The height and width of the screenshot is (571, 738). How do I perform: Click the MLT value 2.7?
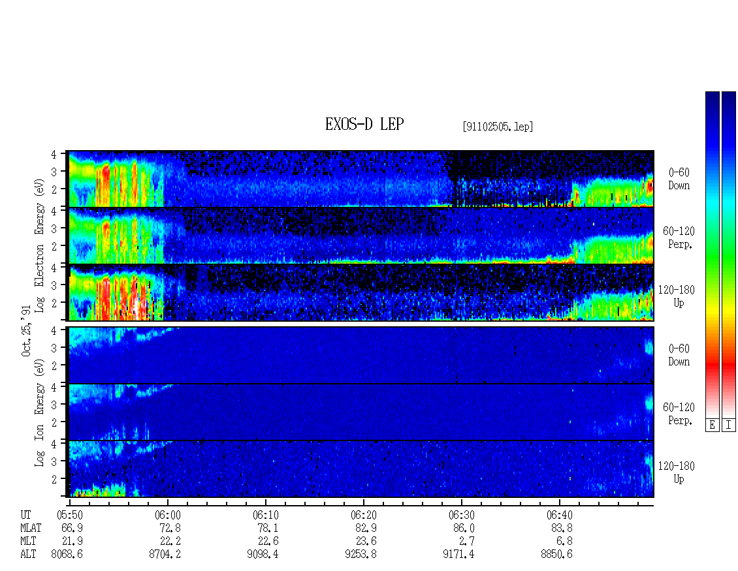click(x=466, y=541)
